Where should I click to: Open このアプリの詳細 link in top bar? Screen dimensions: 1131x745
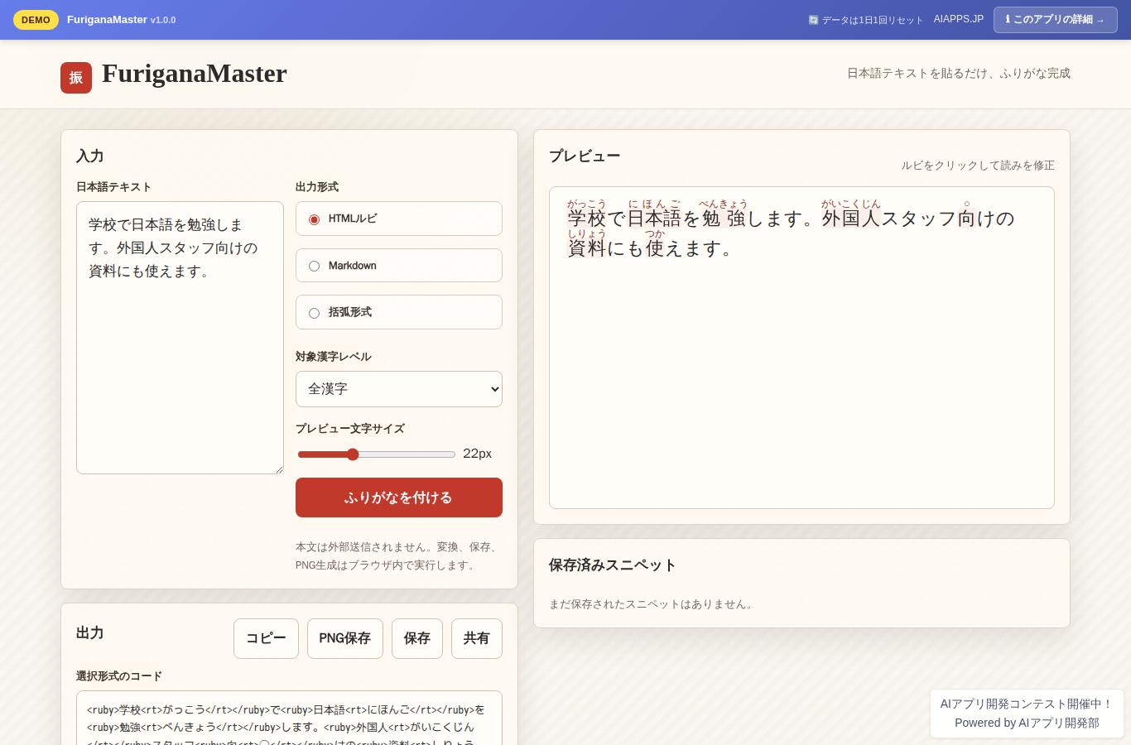tap(1056, 20)
